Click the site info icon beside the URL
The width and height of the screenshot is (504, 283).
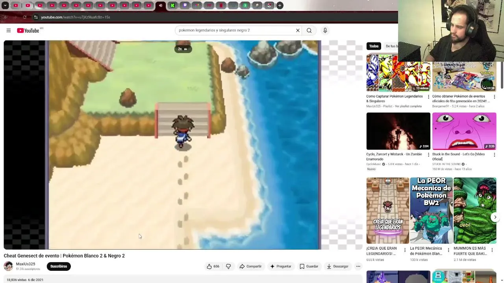pos(35,17)
